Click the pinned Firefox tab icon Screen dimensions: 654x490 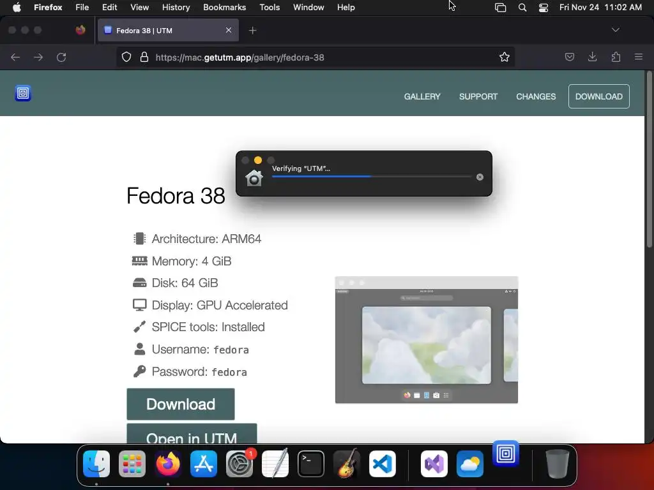(80, 30)
